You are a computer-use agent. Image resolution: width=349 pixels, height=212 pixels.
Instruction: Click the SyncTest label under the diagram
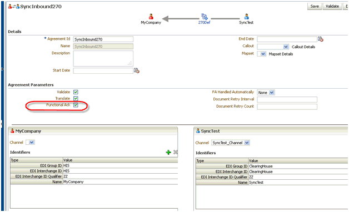pos(246,22)
